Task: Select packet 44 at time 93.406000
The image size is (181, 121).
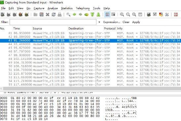Action: pos(90,44)
